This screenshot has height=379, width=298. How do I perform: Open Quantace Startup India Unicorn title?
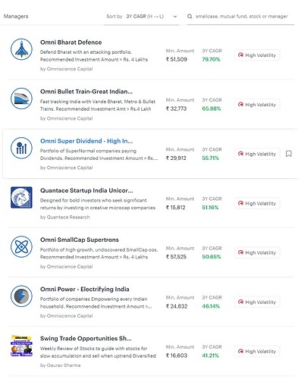point(86,190)
